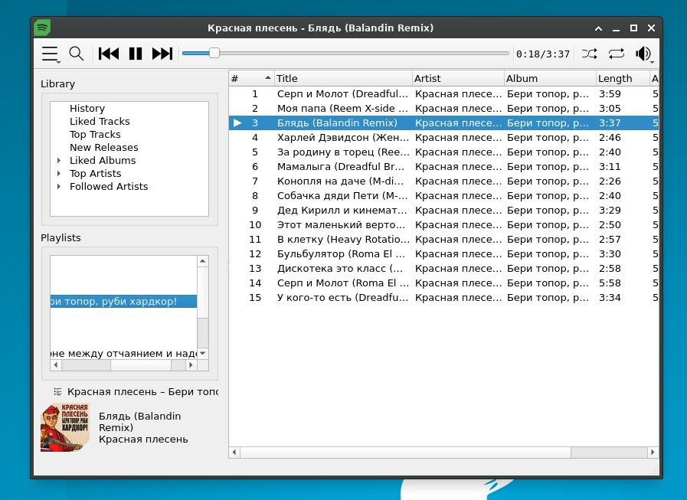
Task: Click the play indicator on track 3
Action: pyautogui.click(x=237, y=123)
